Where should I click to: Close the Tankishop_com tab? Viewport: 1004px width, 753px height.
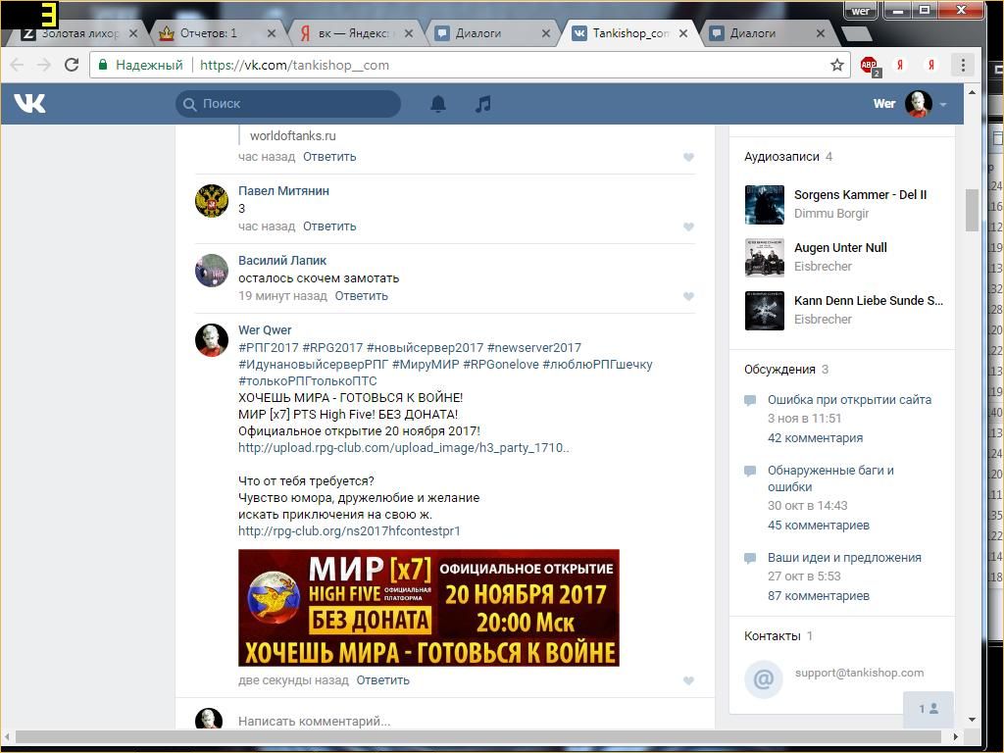tap(683, 33)
